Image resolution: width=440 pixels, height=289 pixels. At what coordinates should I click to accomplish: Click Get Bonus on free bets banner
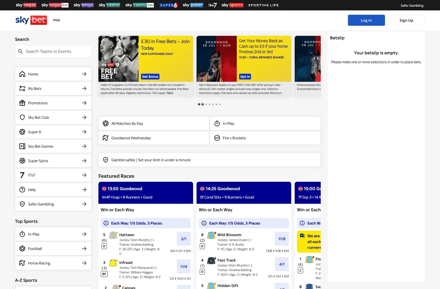[150, 77]
